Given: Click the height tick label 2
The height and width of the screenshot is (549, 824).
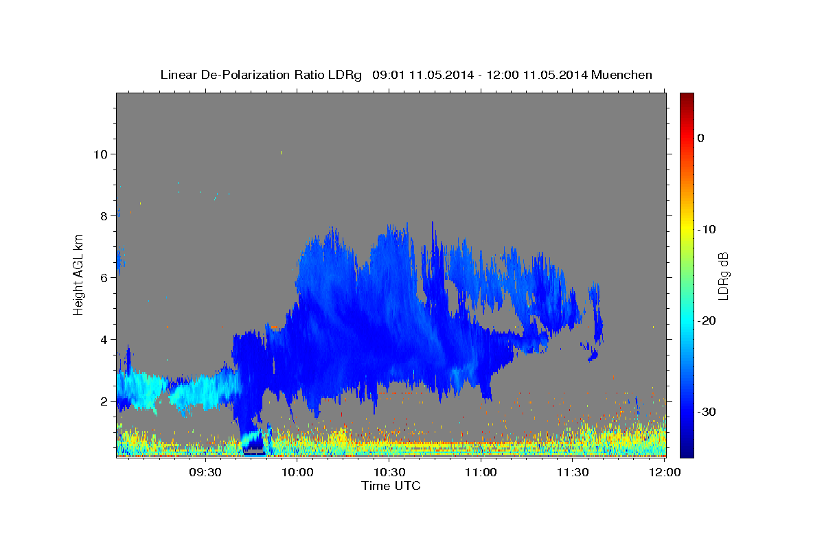Looking at the screenshot, I should (103, 401).
